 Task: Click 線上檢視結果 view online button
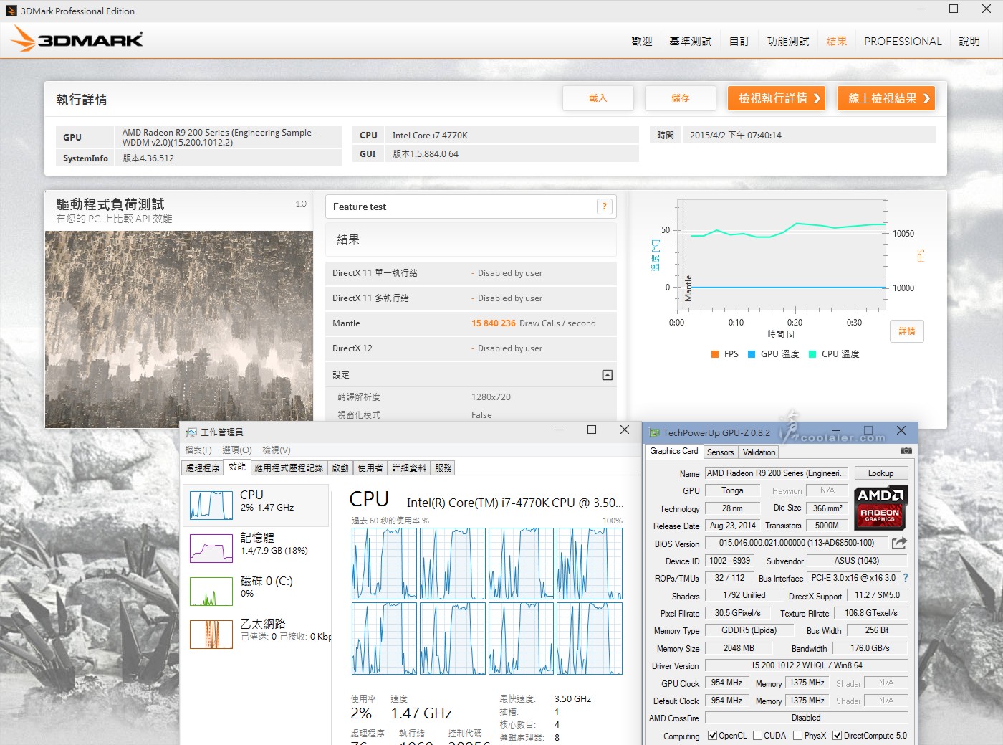(x=886, y=98)
